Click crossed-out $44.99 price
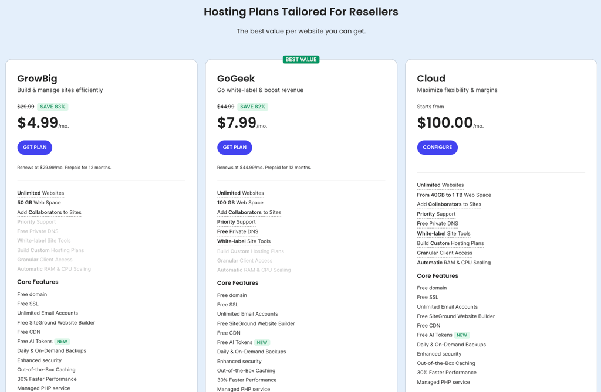Screen dimensions: 601x392 pos(226,107)
